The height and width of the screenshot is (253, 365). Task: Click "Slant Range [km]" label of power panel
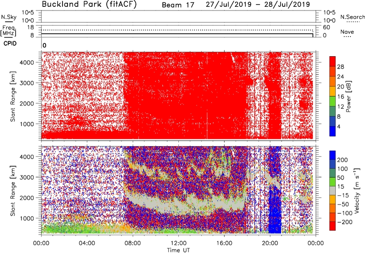13,96
